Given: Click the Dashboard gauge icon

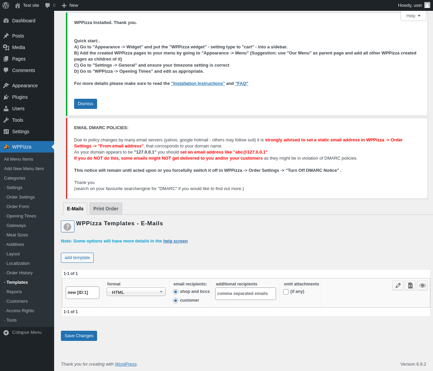Looking at the screenshot, I should [6, 21].
